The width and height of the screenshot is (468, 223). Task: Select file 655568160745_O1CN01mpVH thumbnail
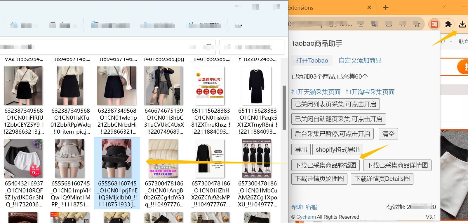click(70, 158)
